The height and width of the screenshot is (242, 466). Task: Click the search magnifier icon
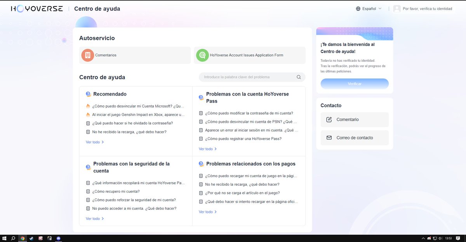[x=299, y=77]
